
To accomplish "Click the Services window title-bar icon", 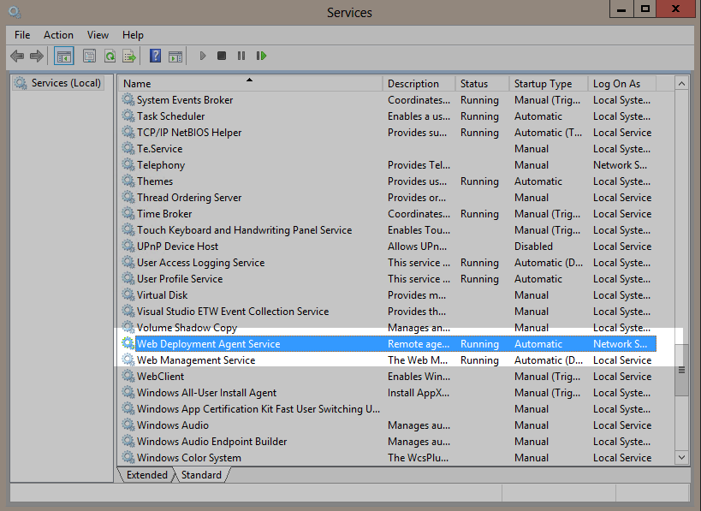I will pyautogui.click(x=15, y=12).
